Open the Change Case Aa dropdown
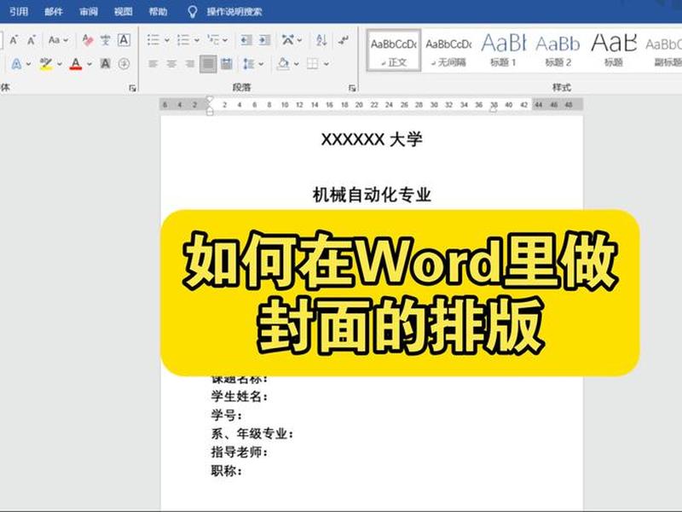 point(58,40)
